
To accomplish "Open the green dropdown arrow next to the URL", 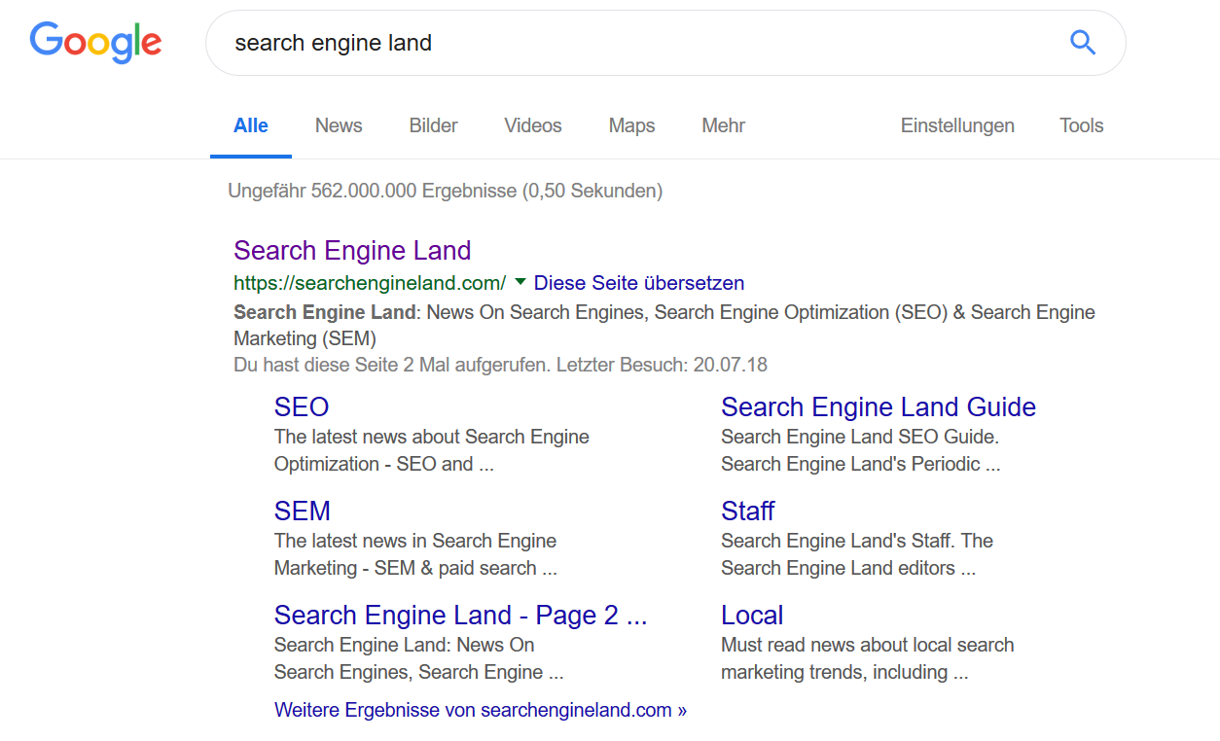I will tap(520, 282).
